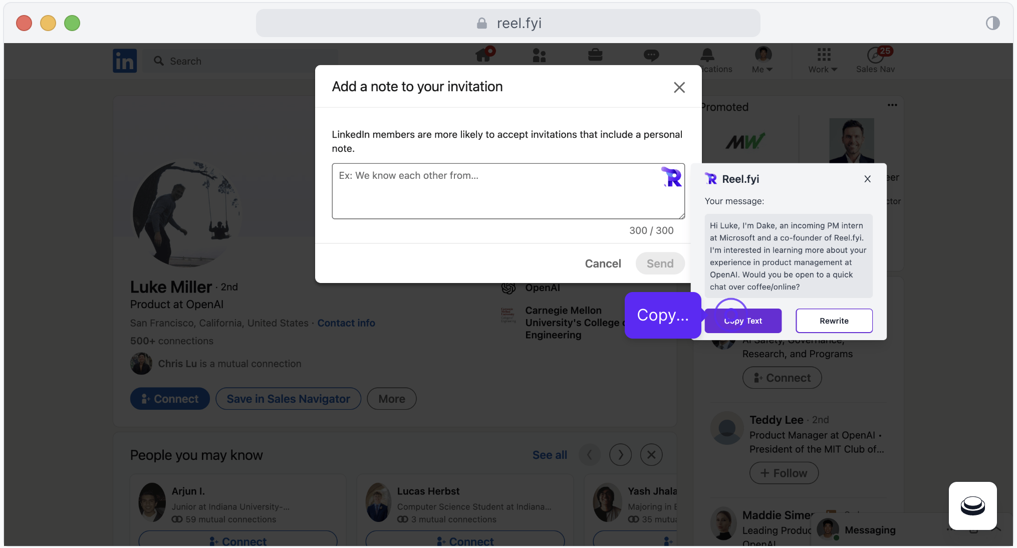Open the Me profile dropdown
This screenshot has width=1017, height=548.
[762, 60]
